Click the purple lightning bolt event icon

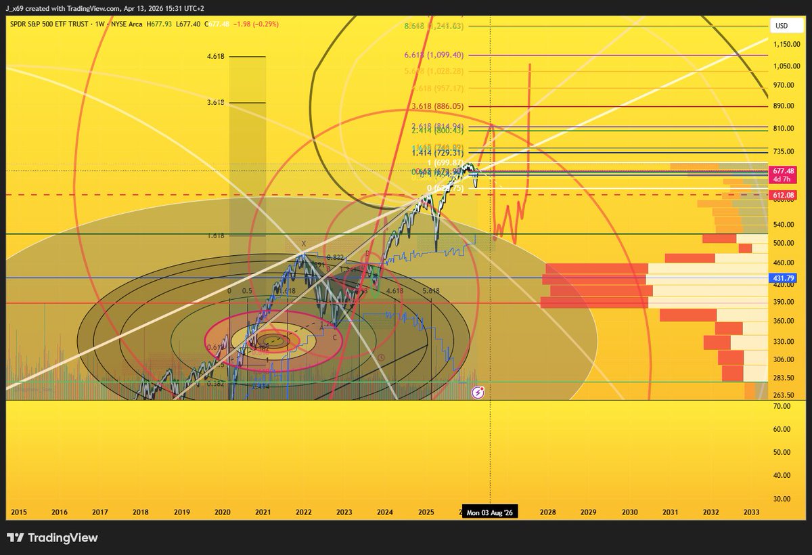click(x=478, y=391)
